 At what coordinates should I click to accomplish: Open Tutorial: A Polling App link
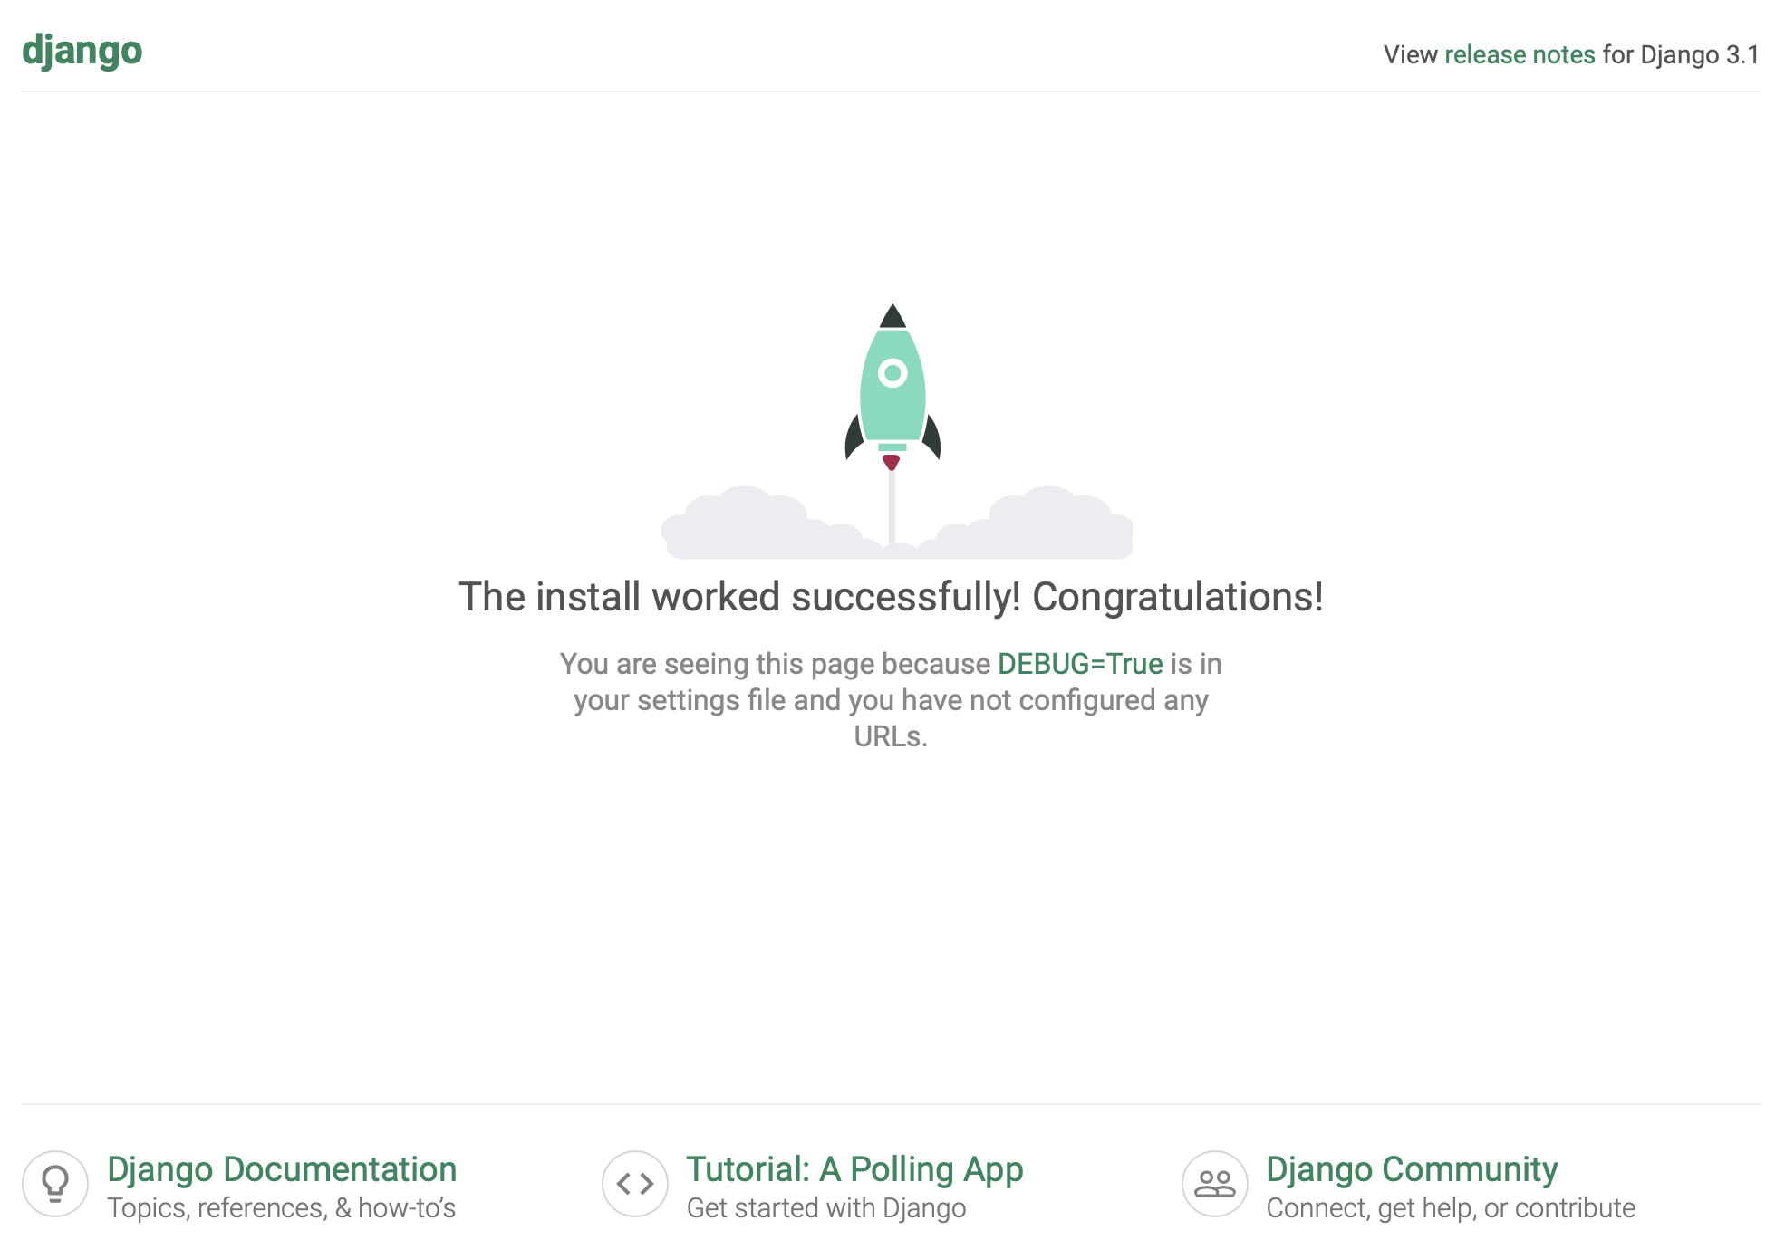click(854, 1169)
